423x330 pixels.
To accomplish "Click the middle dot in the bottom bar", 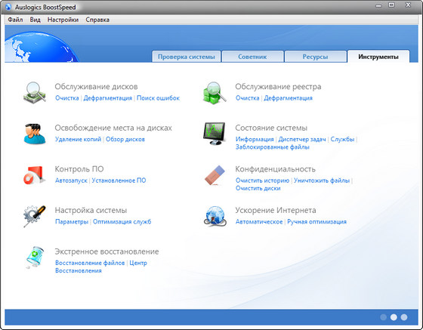I will tap(394, 317).
